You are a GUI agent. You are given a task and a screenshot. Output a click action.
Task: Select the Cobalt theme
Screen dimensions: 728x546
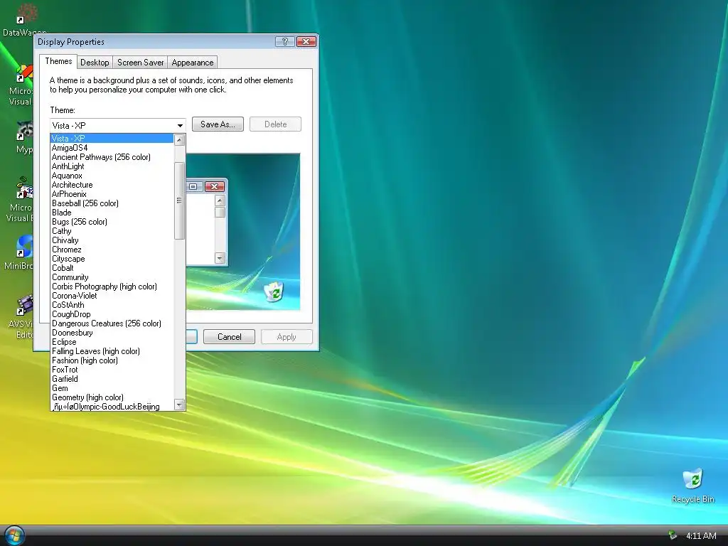(112, 268)
